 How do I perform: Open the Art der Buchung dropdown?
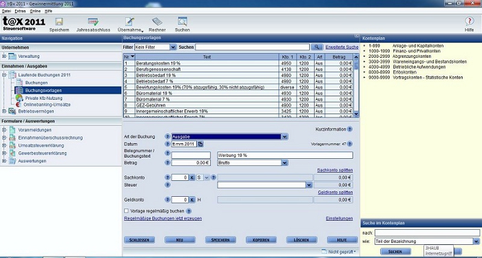(284, 137)
